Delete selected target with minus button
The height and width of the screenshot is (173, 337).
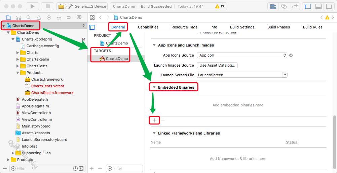[100, 168]
